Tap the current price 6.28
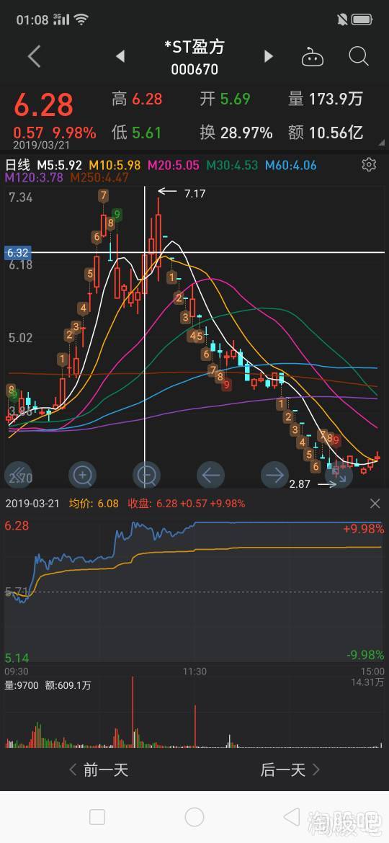This screenshot has height=843, width=389. (43, 105)
